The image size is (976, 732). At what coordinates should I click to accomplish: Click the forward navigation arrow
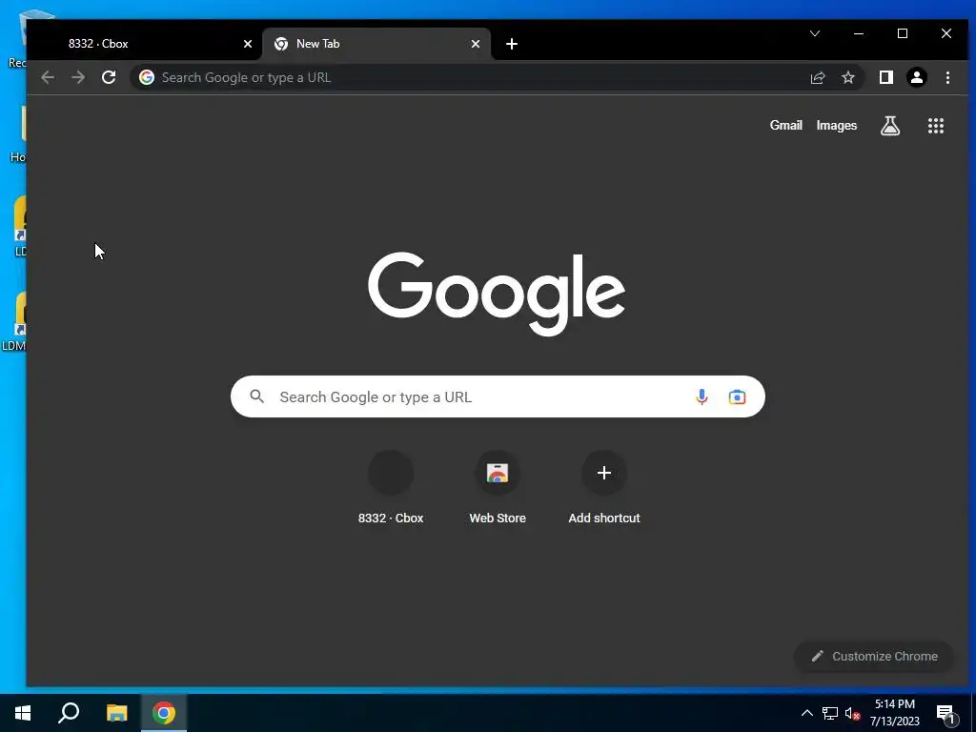point(78,77)
